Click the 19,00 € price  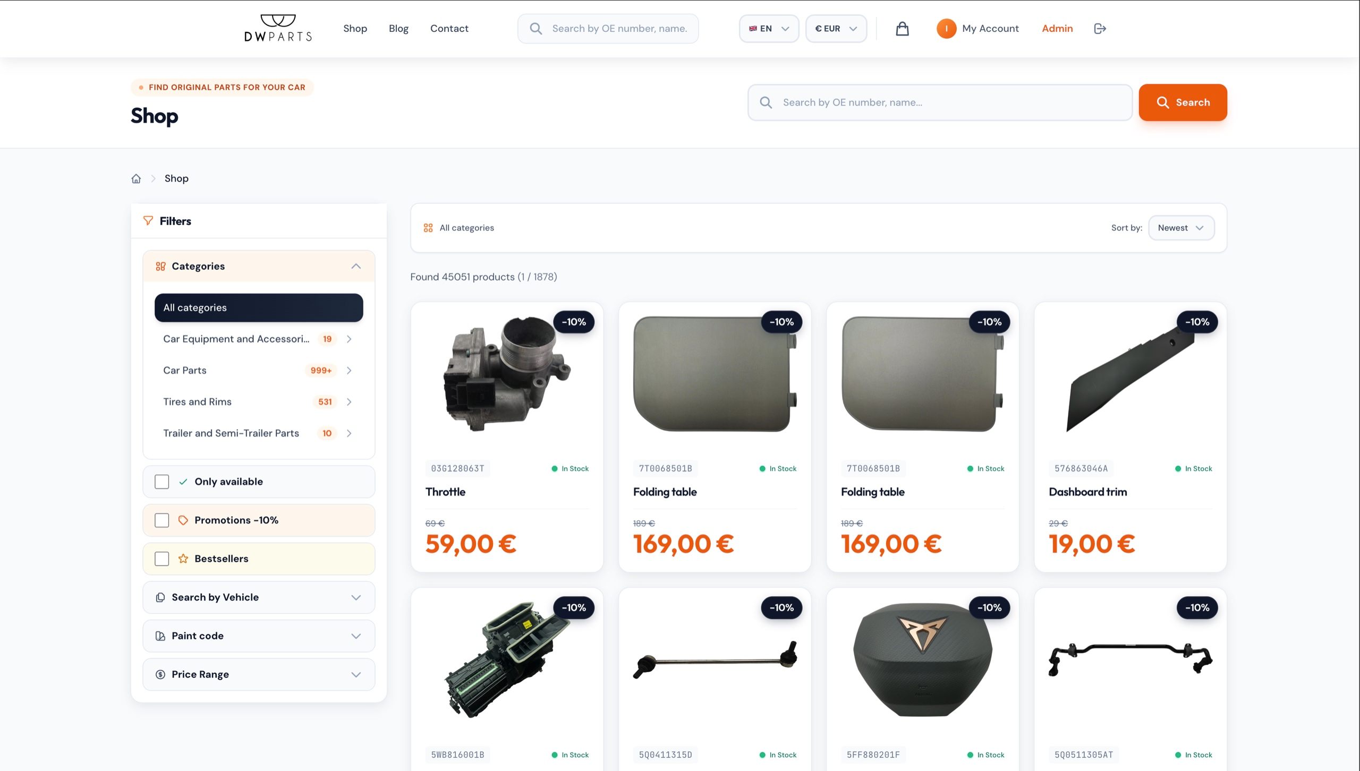tap(1092, 544)
